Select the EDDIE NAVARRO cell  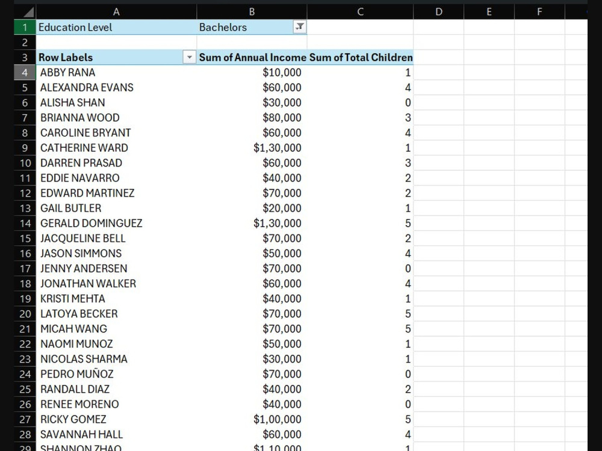[116, 178]
